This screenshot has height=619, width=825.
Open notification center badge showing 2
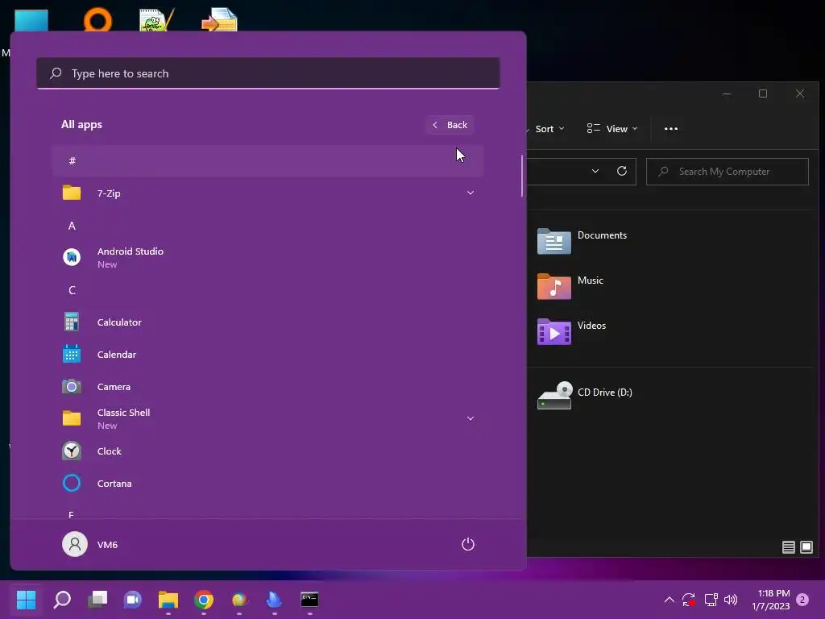pyautogui.click(x=802, y=600)
